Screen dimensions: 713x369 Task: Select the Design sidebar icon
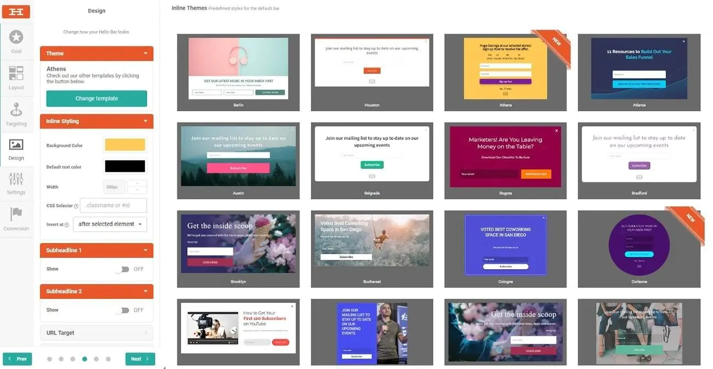tap(16, 148)
